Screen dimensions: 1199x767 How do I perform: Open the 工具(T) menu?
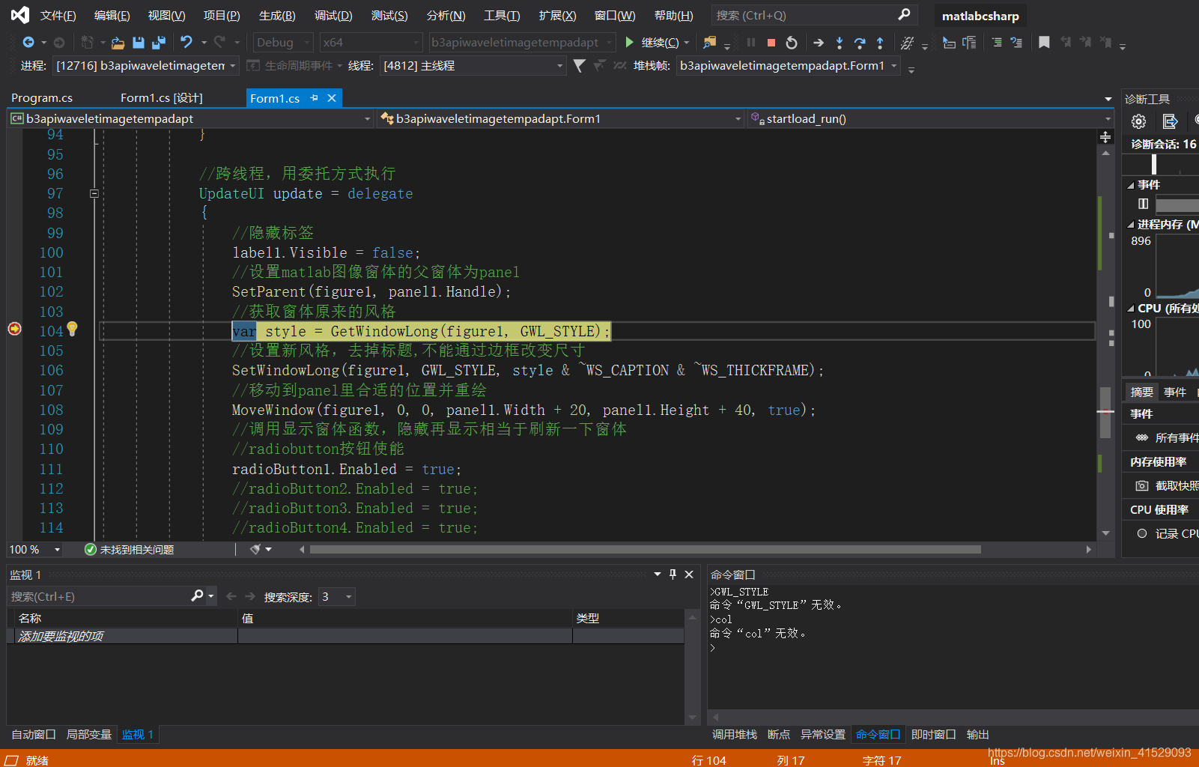click(502, 15)
